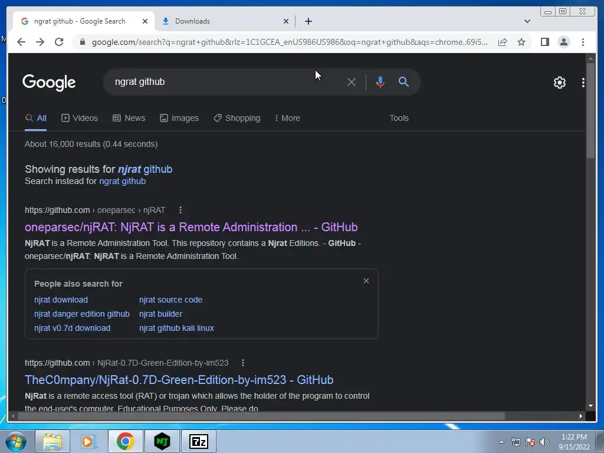The image size is (604, 453).
Task: Click the horizontal scrollbar right arrow
Action: [x=581, y=416]
